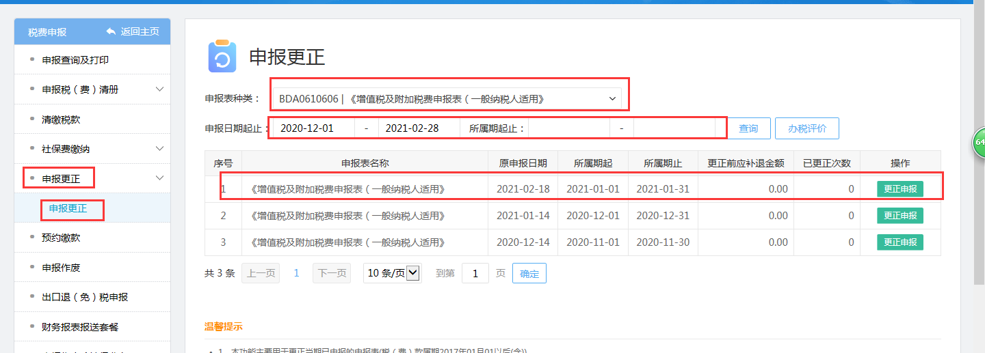Expand the 申报税（费）清册 sidebar section
Image resolution: width=985 pixels, height=353 pixels.
(159, 89)
